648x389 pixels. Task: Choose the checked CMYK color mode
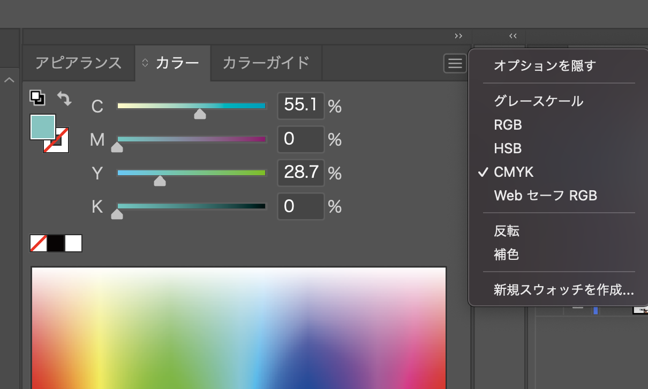(514, 172)
